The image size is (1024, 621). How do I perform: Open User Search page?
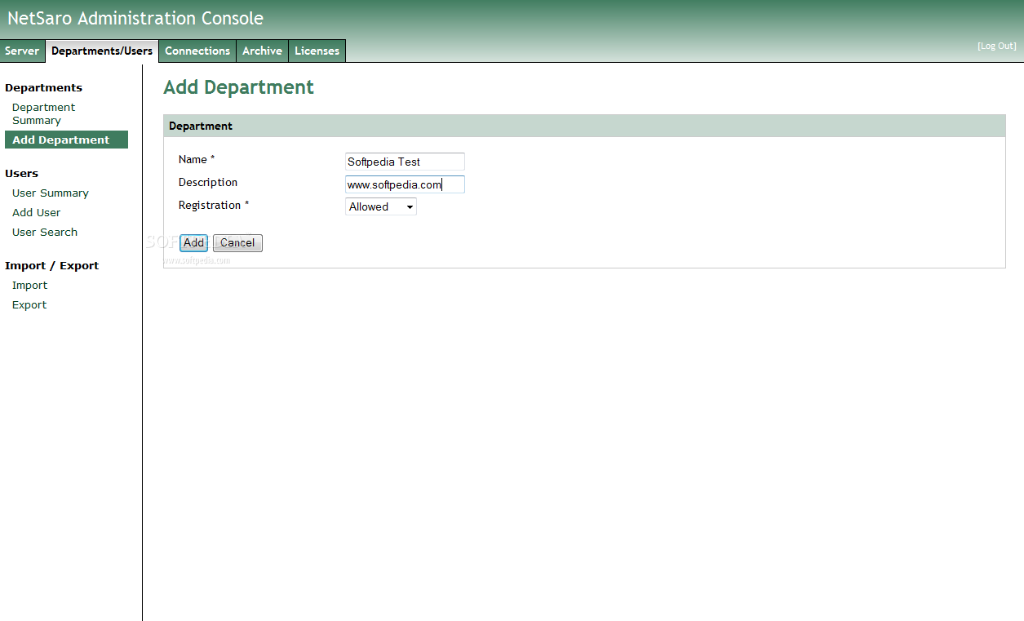45,233
